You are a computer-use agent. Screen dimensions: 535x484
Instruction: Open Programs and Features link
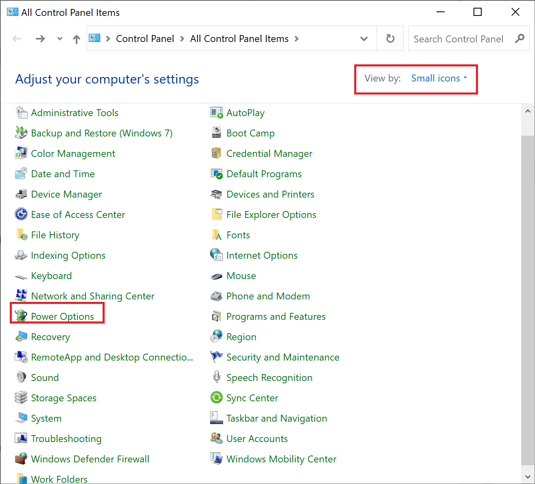(276, 317)
